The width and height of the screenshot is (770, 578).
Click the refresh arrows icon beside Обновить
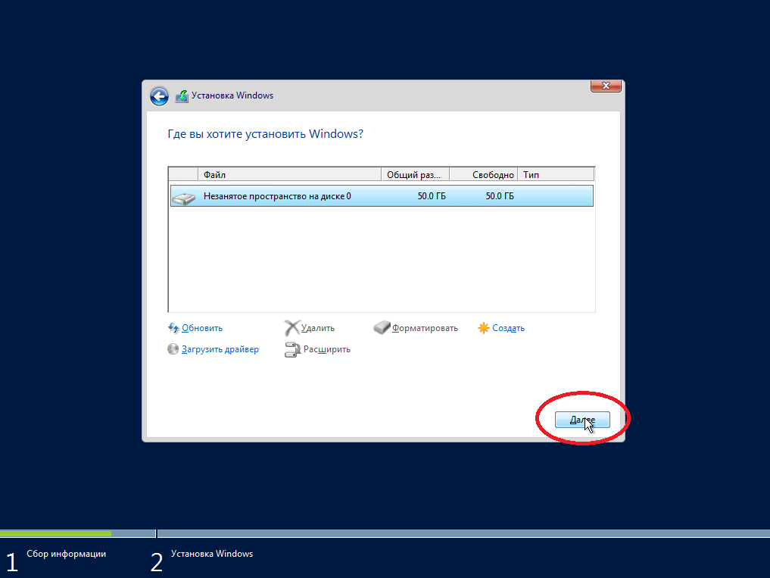tap(173, 328)
